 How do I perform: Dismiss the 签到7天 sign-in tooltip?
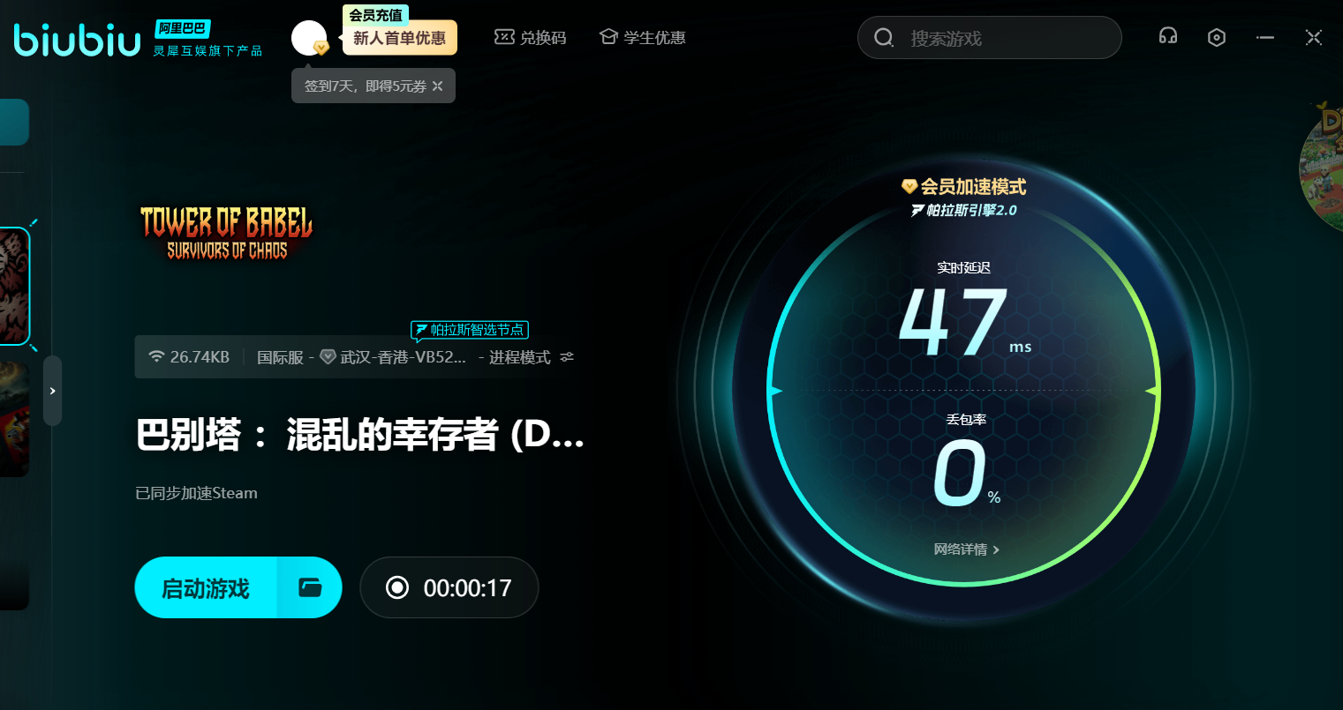(x=438, y=86)
